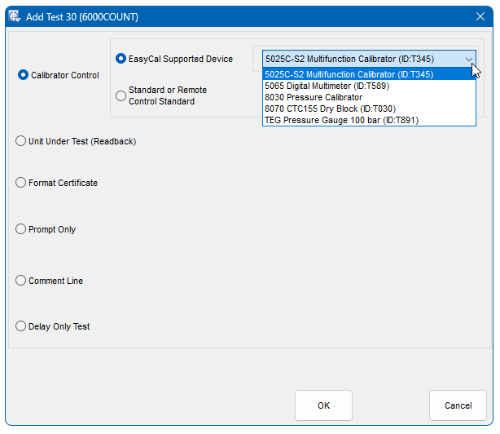Click the Cancel button
Screen dimensions: 500x434
458,405
